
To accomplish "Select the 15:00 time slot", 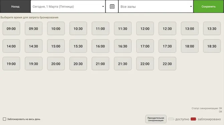I will [56, 46].
